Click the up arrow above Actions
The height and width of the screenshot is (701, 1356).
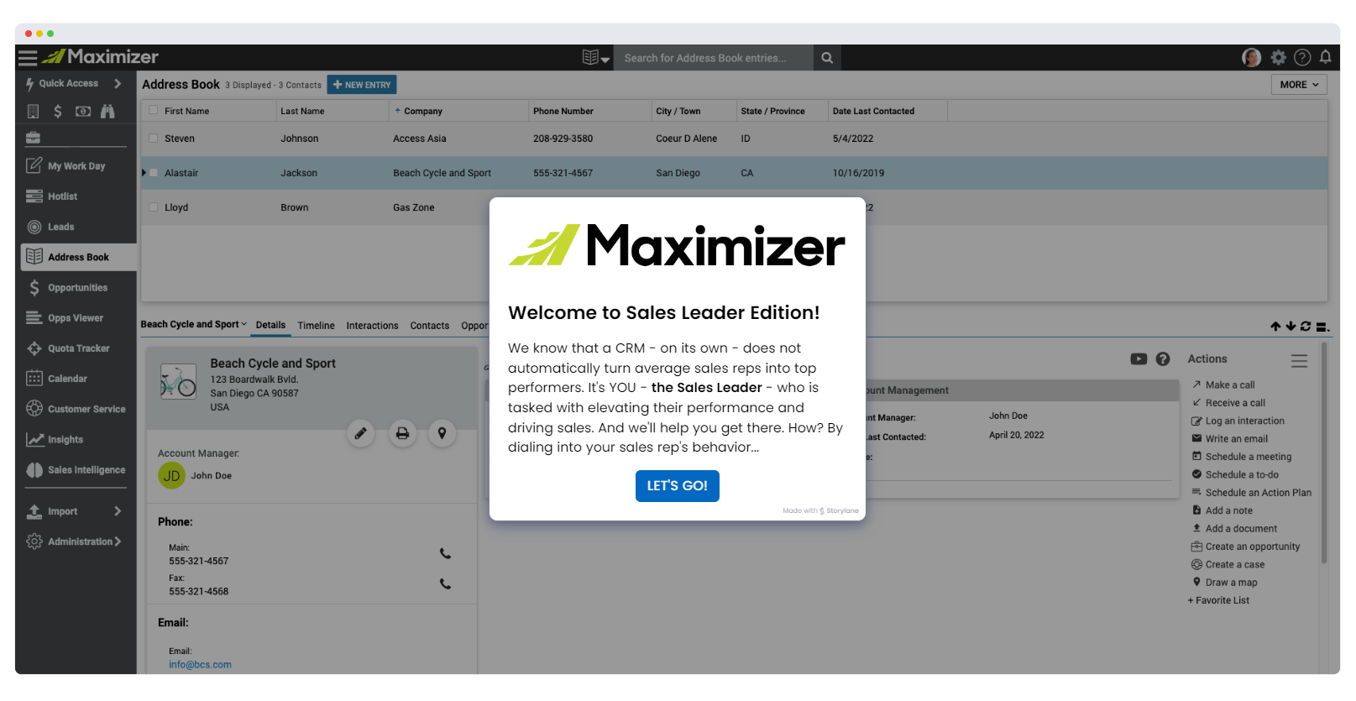coord(1275,327)
